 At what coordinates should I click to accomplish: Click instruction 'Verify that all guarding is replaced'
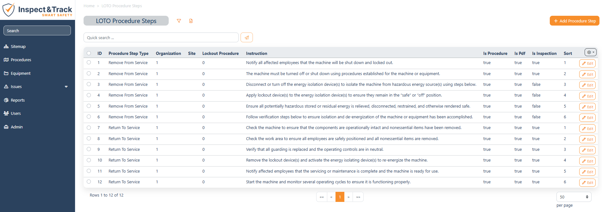315,149
